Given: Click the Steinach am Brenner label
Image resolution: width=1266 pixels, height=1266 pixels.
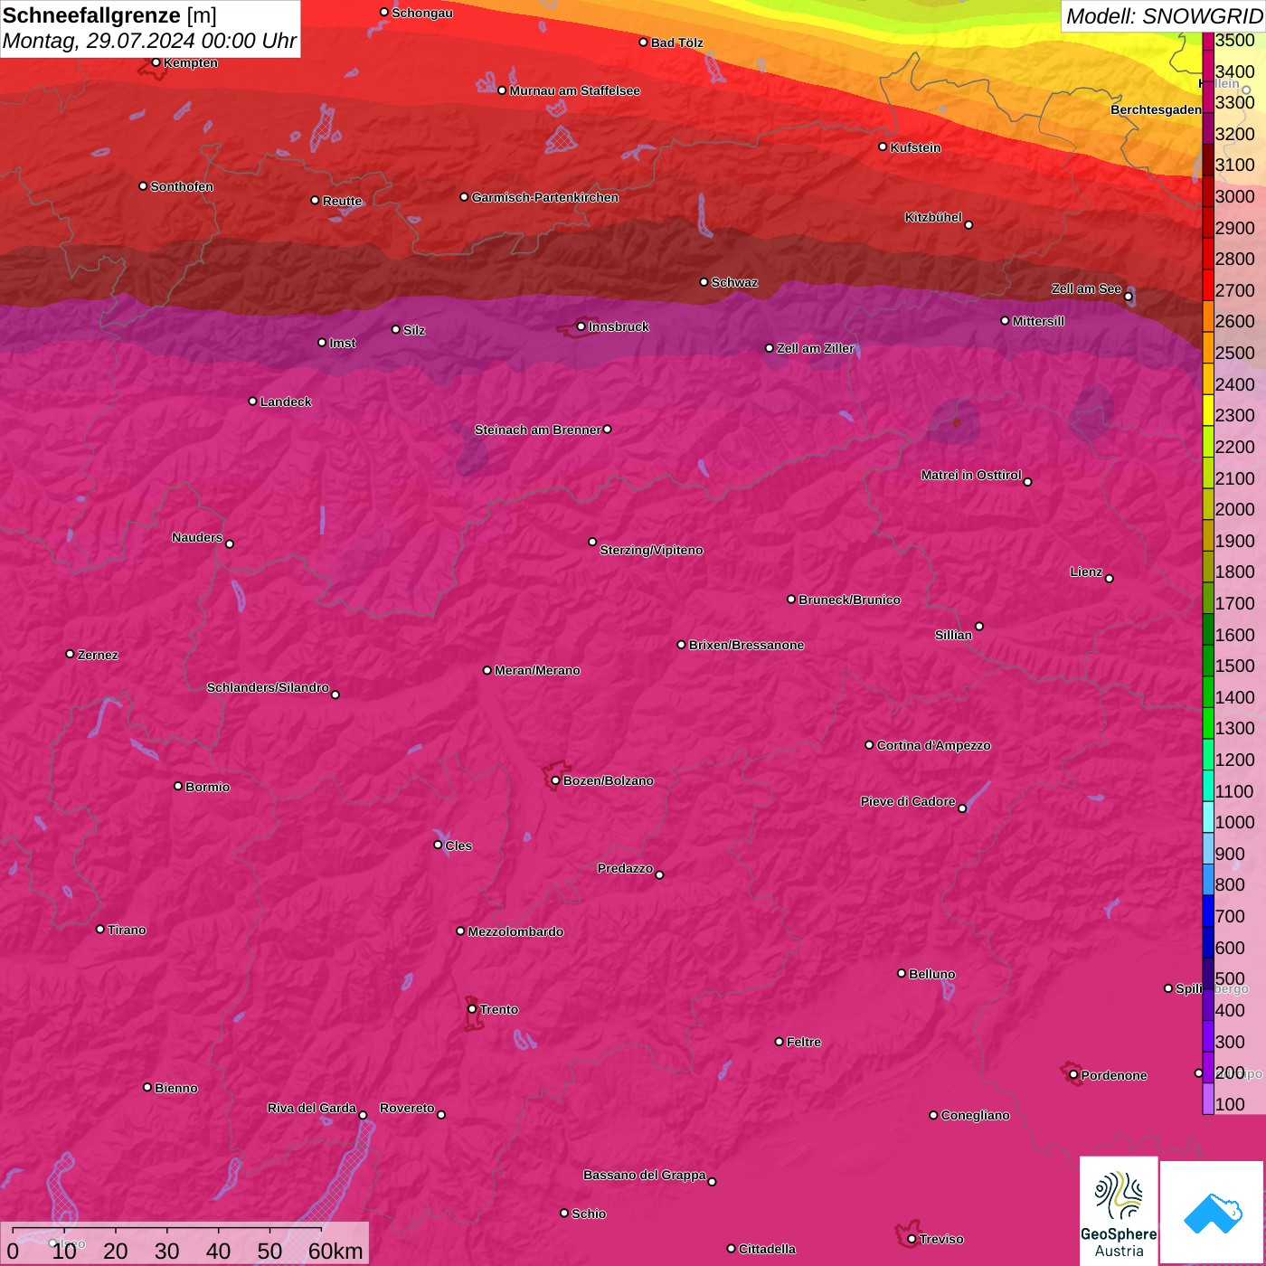Looking at the screenshot, I should 537,430.
